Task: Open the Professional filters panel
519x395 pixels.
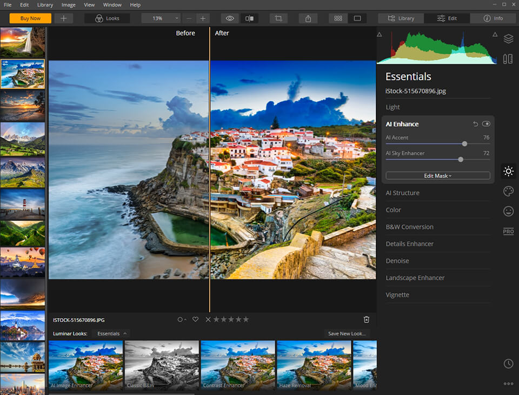Action: (508, 231)
